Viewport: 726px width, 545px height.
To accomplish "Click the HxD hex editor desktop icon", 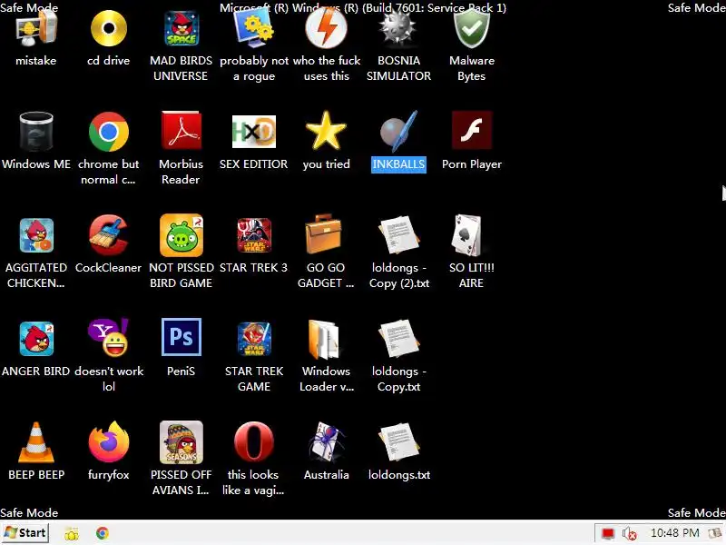I will click(x=254, y=132).
